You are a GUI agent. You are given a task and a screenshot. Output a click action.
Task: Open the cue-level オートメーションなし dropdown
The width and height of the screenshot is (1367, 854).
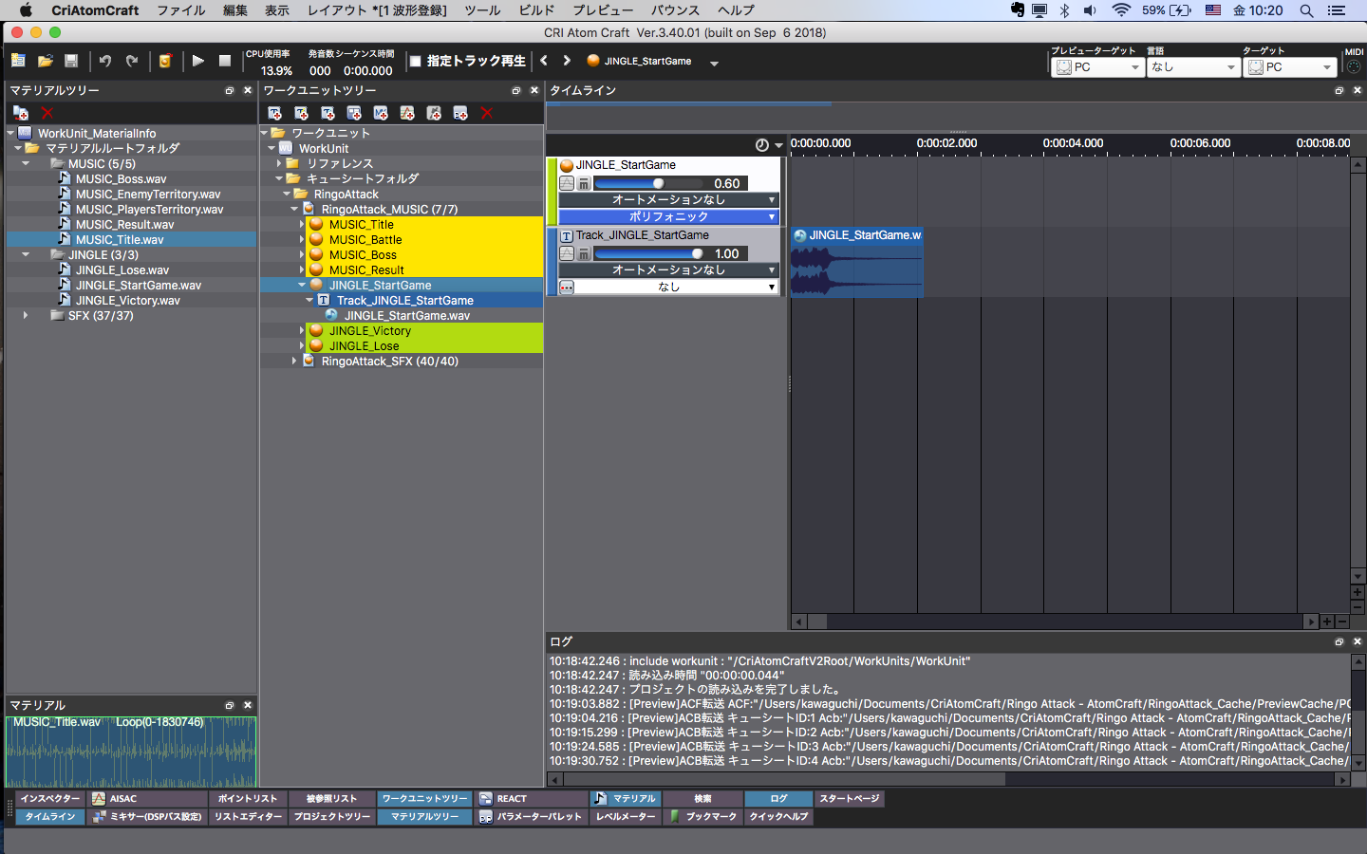(x=668, y=199)
